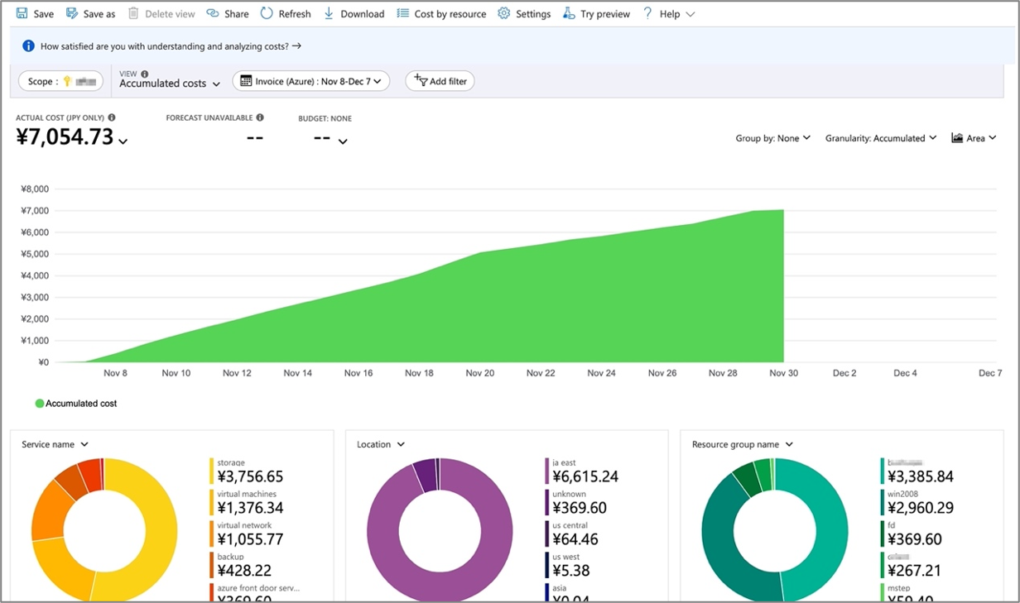Click the blue info icon in the feedback banner
1020x603 pixels.
click(29, 46)
